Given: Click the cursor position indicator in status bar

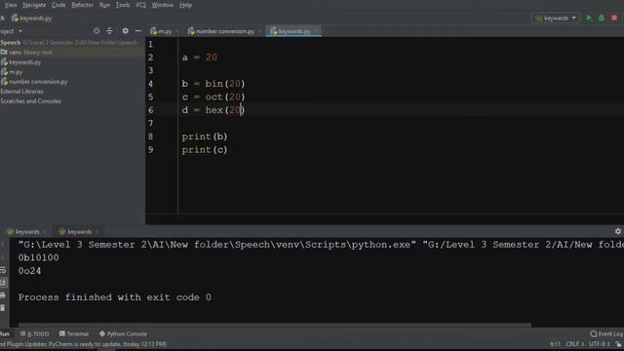Looking at the screenshot, I should click(555, 344).
